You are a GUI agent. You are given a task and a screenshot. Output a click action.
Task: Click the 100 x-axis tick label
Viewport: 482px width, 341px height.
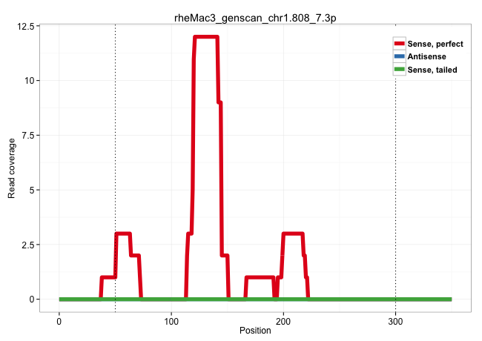point(171,320)
